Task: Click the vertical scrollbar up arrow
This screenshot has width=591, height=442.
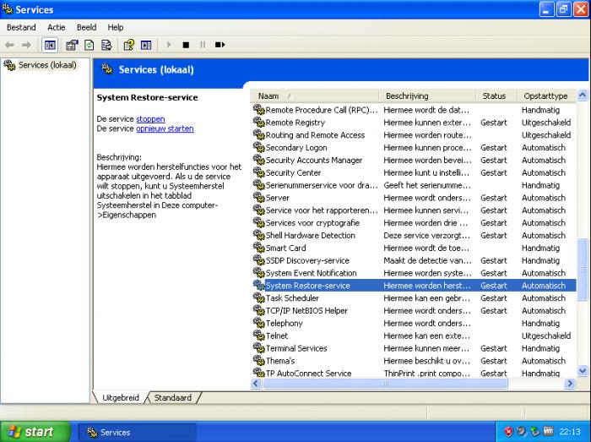Action: [583, 95]
